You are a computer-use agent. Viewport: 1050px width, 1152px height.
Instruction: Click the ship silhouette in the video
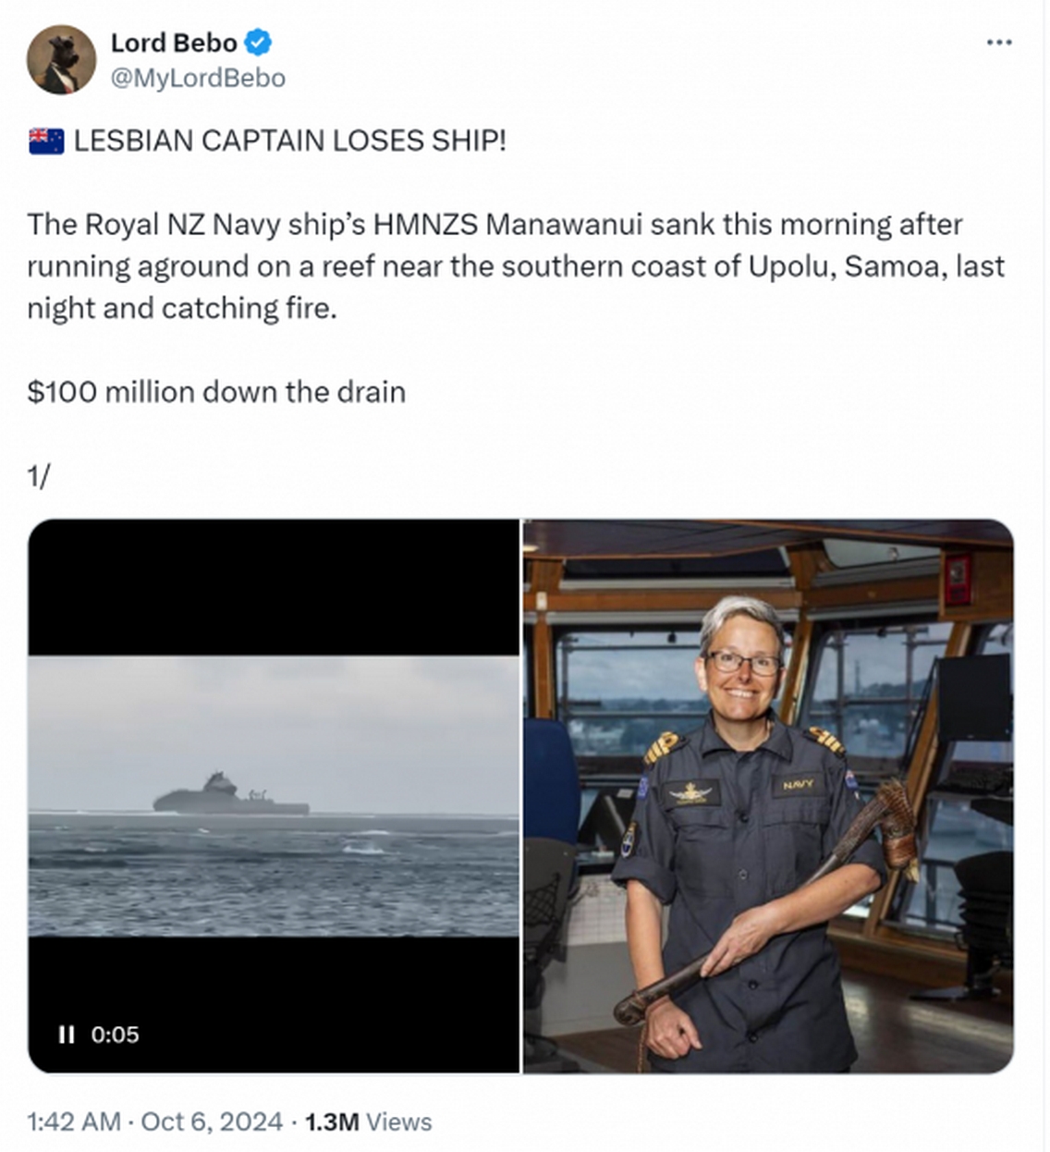[x=230, y=794]
